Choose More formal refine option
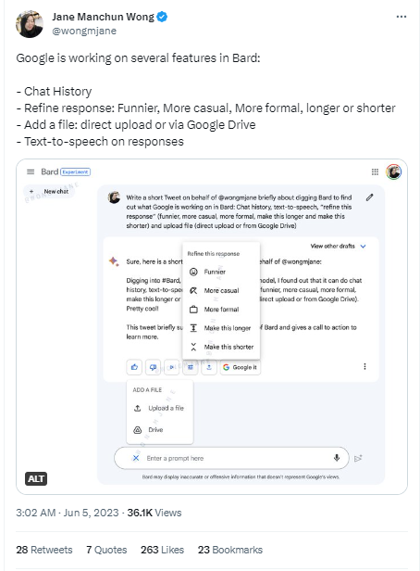This screenshot has height=571, width=420. pos(221,310)
